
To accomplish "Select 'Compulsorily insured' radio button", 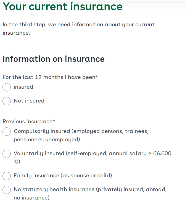I will pyautogui.click(x=7, y=132).
